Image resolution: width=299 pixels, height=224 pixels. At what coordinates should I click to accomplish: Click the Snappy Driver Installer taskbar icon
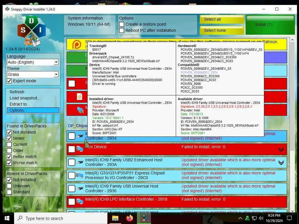point(144,218)
